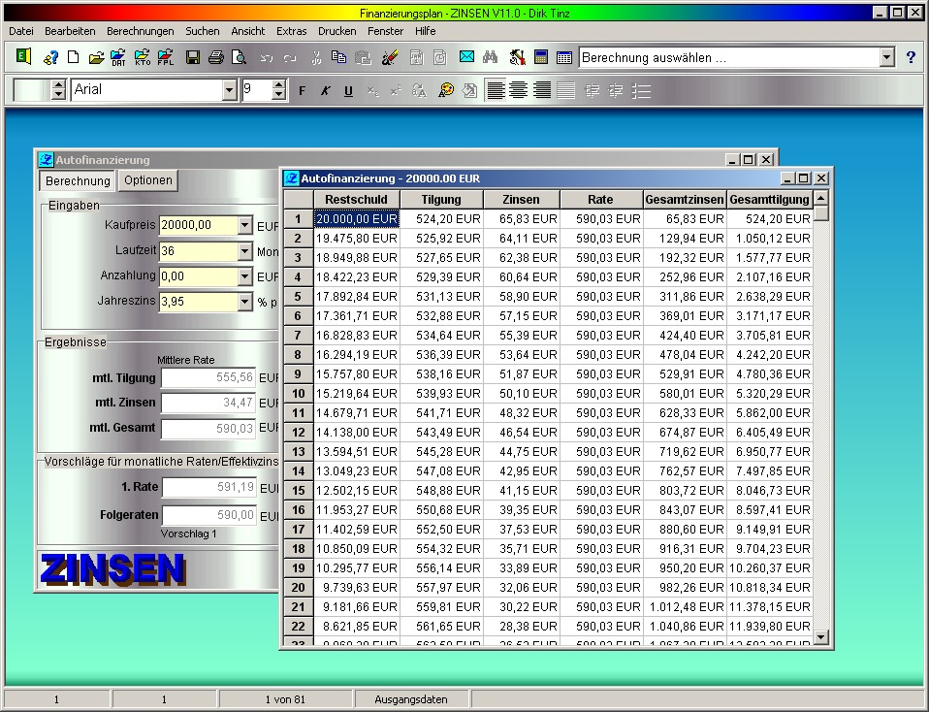Click the Tilgung column header

point(441,200)
